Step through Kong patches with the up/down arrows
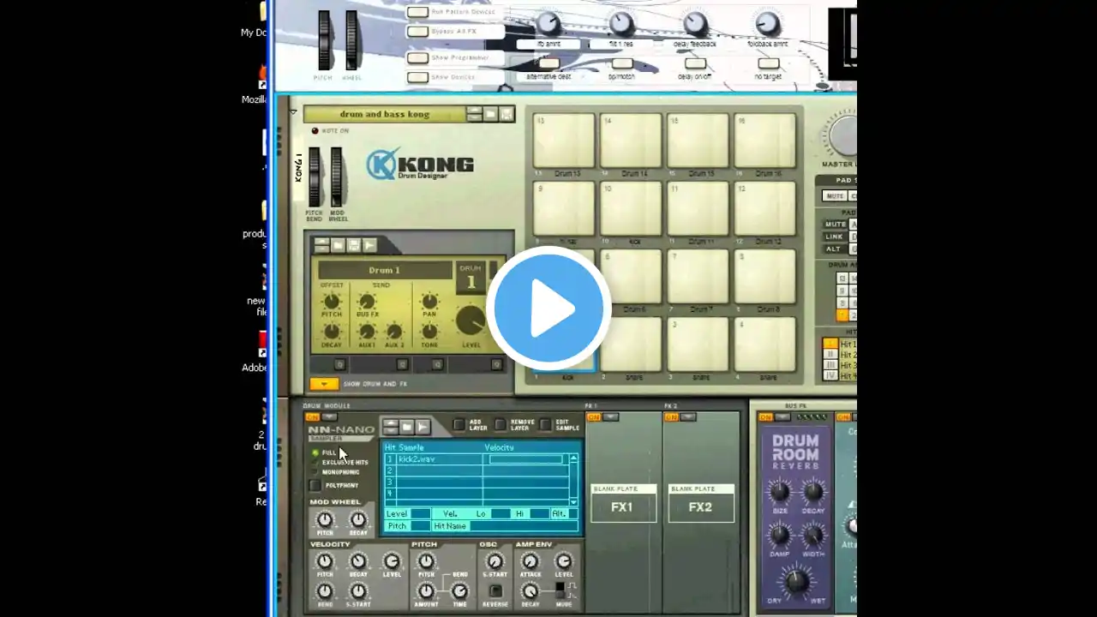Viewport: 1097px width, 617px height. tap(474, 114)
